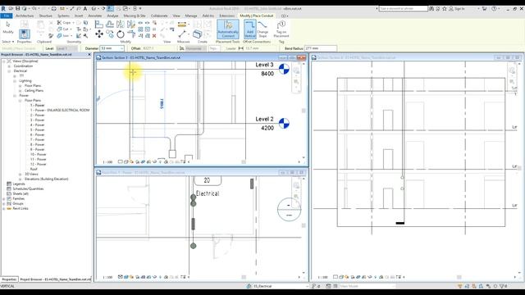Click the 1:100 scale in section view
The image size is (525, 295).
pyautogui.click(x=107, y=162)
